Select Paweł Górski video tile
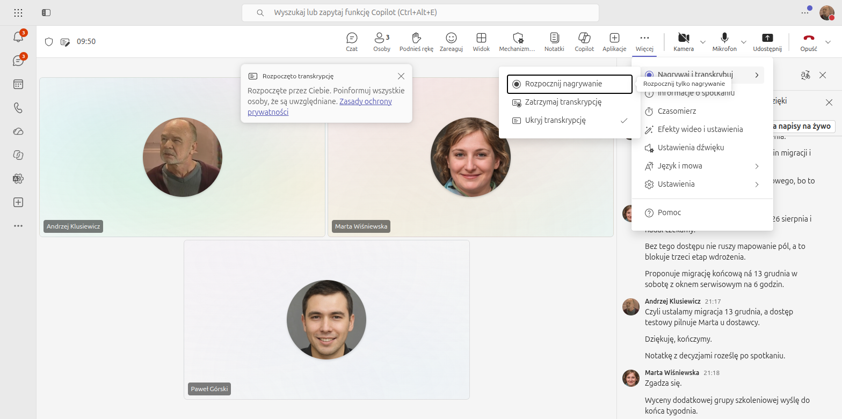 point(326,320)
